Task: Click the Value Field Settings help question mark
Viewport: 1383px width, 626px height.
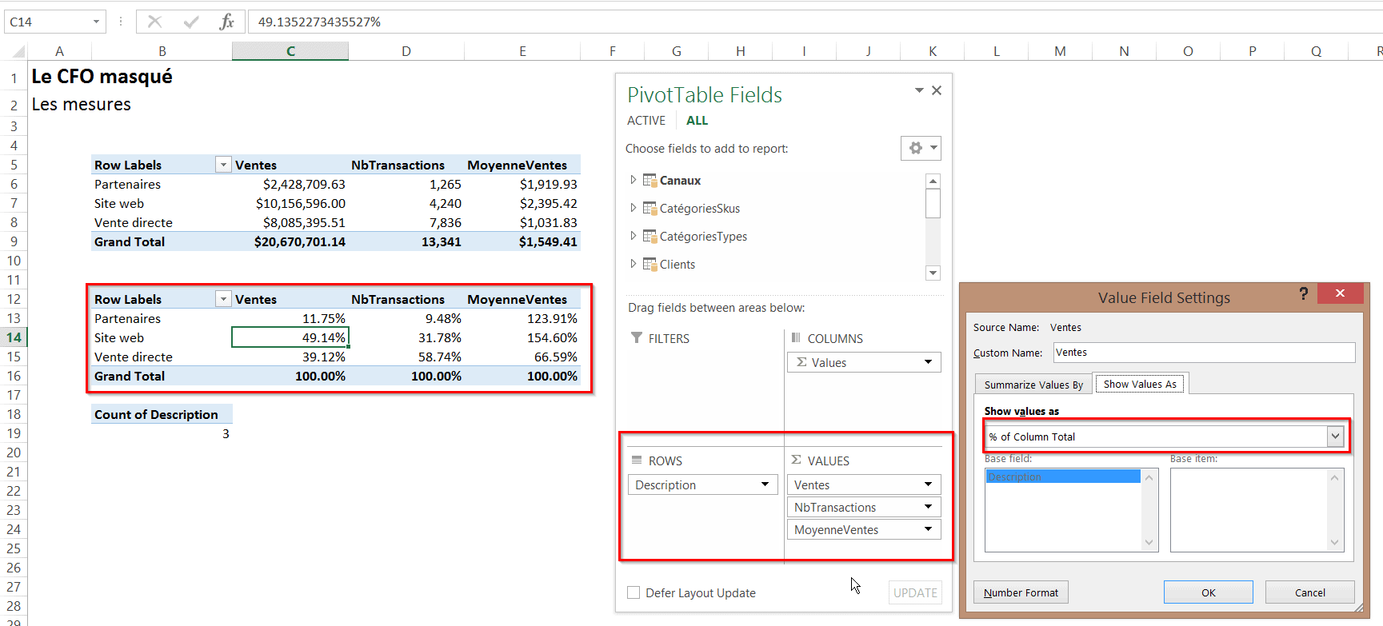Action: pos(1303,293)
